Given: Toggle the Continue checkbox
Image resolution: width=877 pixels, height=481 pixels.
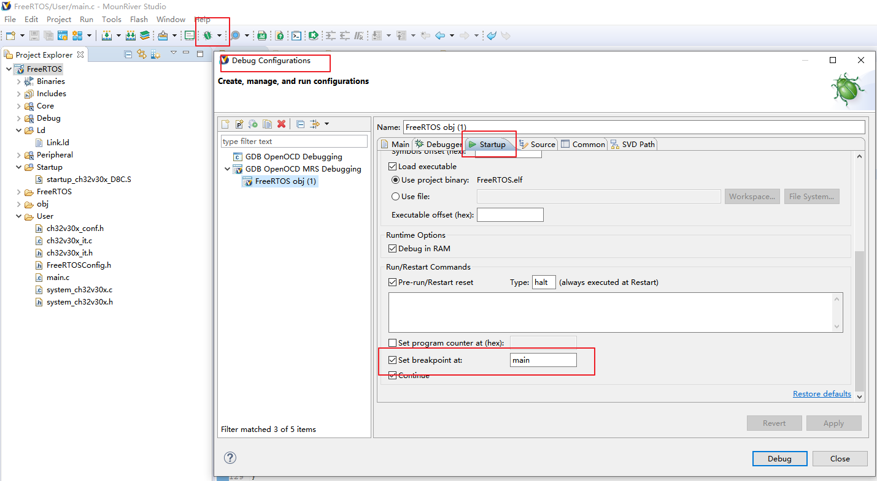Looking at the screenshot, I should (393, 375).
